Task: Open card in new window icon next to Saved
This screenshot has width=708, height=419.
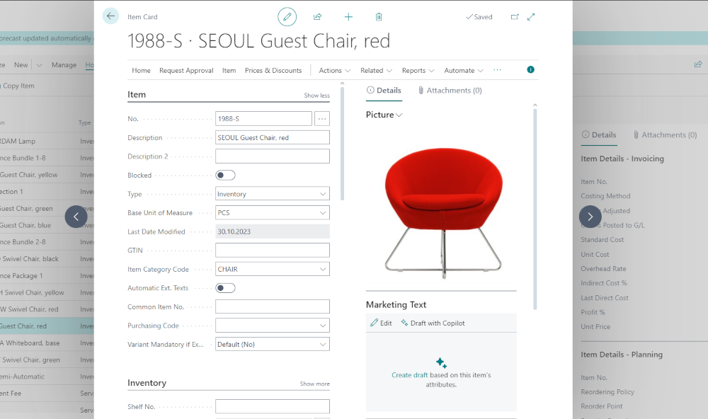Action: coord(515,16)
